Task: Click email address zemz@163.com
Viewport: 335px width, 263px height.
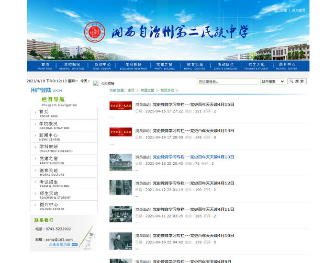Action: coord(59,240)
